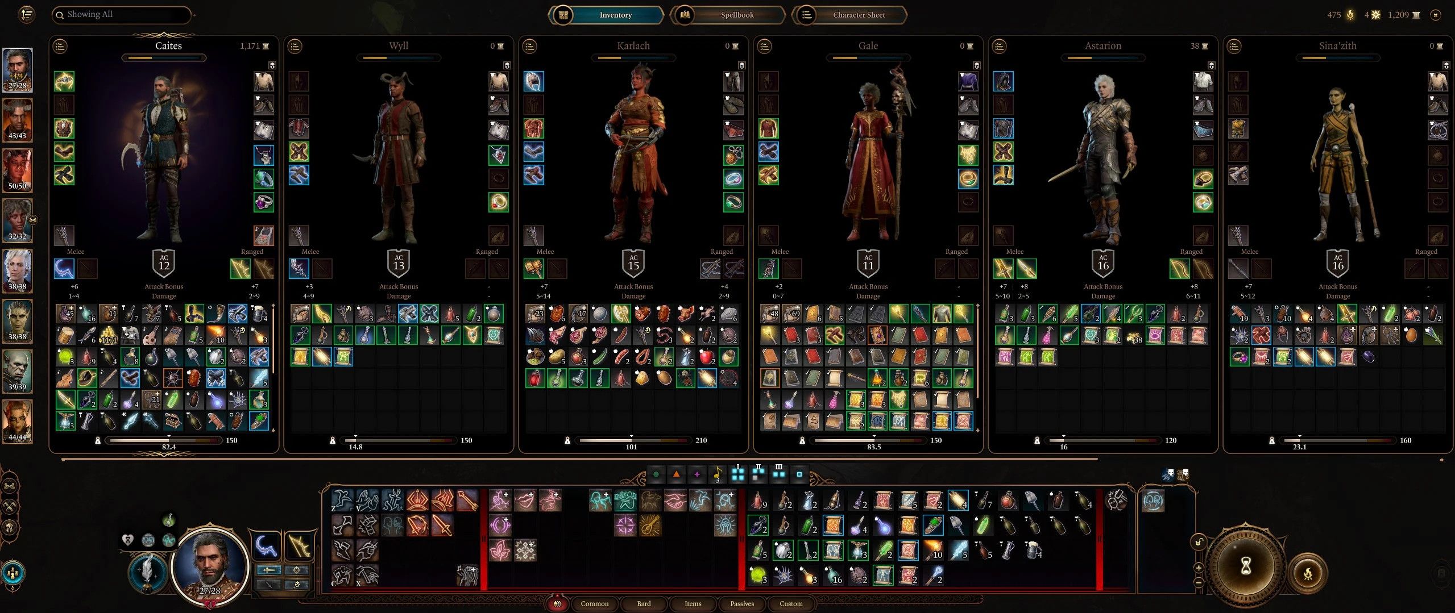Open Sina'zith's panel options menu icon
This screenshot has width=1455, height=613.
1234,46
